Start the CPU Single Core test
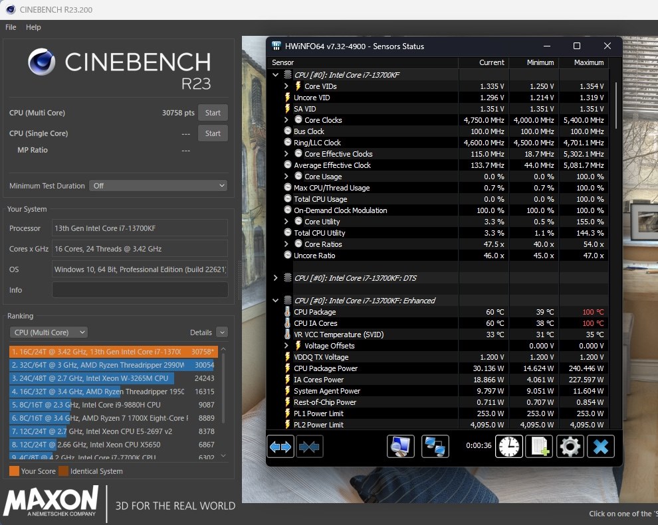 [x=213, y=133]
